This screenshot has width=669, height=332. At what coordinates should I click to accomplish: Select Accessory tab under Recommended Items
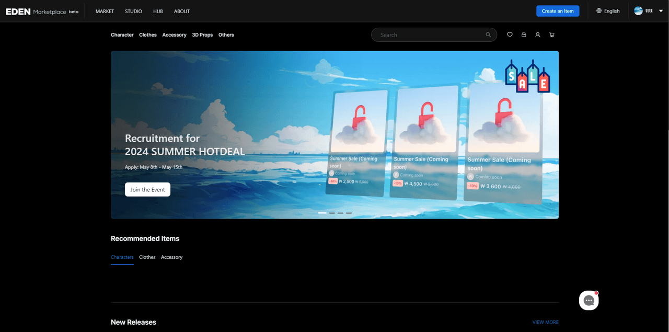[x=171, y=257]
